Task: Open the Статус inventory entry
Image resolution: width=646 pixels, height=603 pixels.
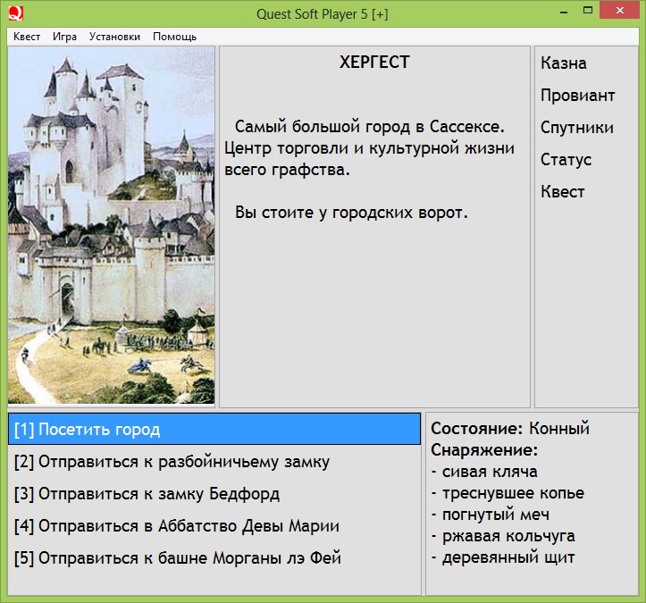Action: 566,159
